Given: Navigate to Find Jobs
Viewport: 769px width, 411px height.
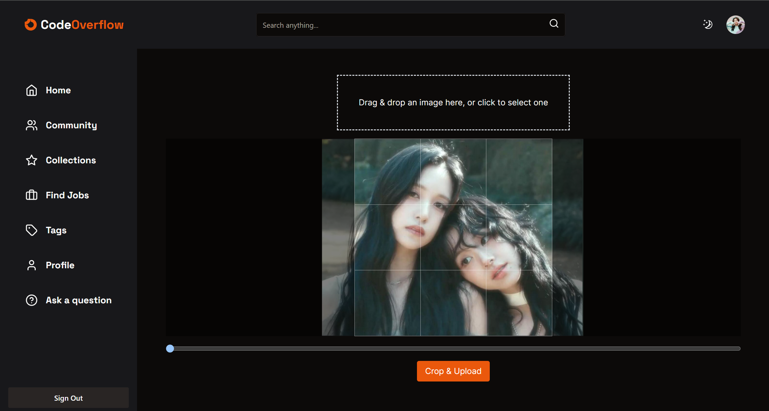Looking at the screenshot, I should coord(67,195).
